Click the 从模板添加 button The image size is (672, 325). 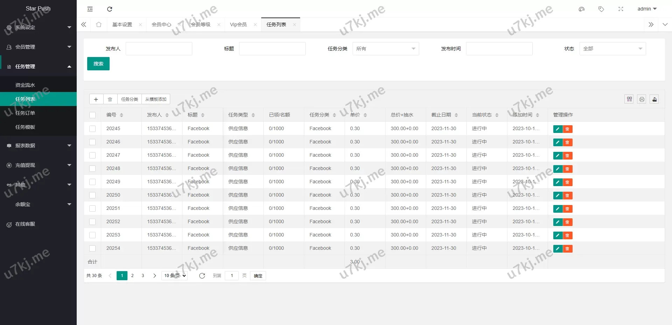(x=156, y=99)
